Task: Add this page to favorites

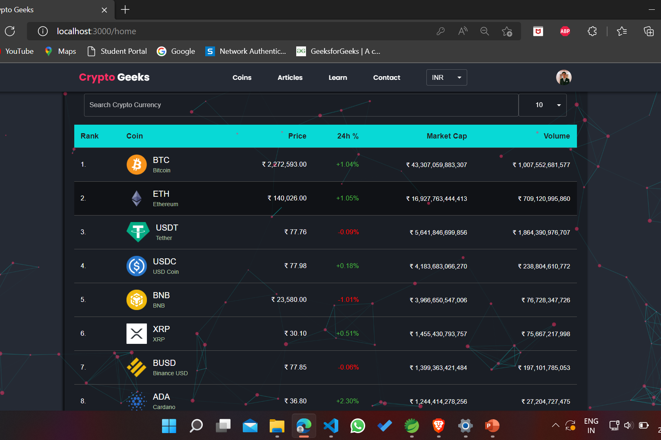Action: [x=507, y=31]
